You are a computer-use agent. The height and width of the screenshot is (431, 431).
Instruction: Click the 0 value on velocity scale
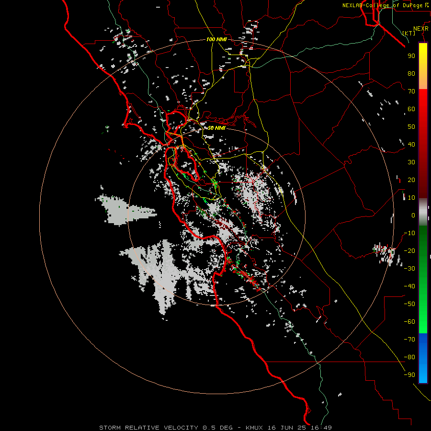pyautogui.click(x=413, y=215)
